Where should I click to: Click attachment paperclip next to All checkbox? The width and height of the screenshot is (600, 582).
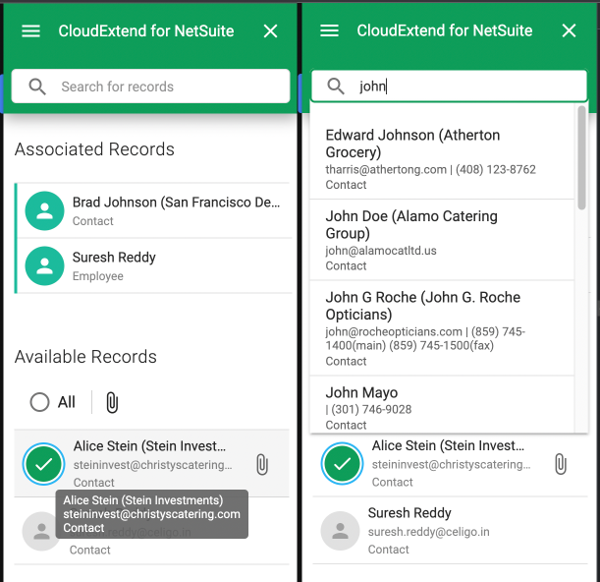[112, 402]
